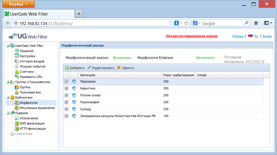Viewport: 277px width, 155px height.
Task: Click the Удалить red cross icon
Action: (x=119, y=68)
